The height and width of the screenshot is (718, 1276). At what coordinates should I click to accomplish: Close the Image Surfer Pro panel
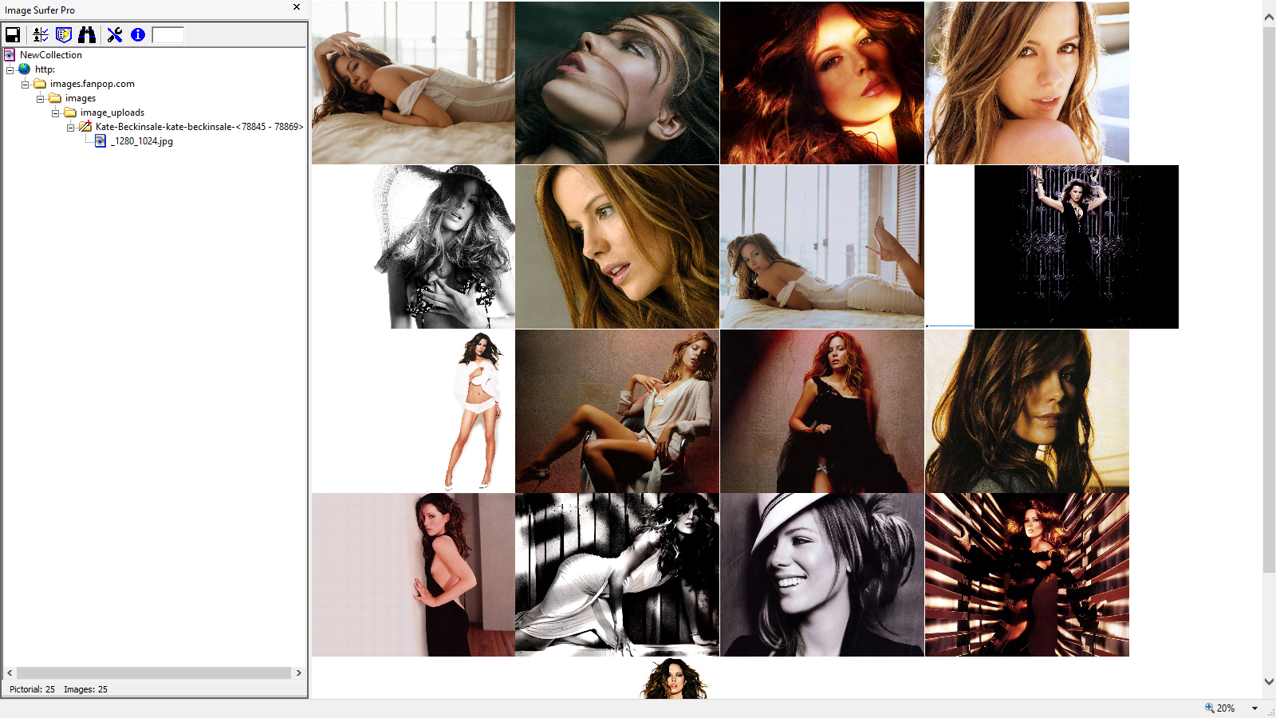297,7
